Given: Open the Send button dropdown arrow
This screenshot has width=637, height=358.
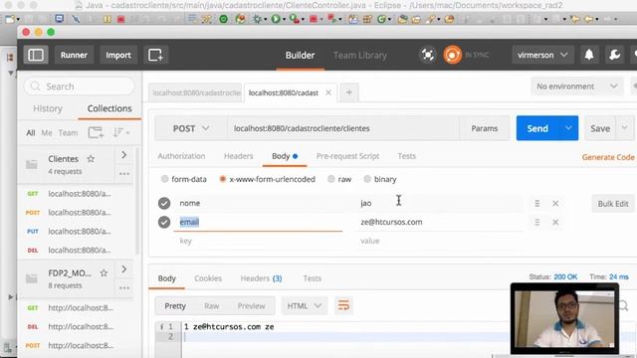Looking at the screenshot, I should tap(568, 128).
